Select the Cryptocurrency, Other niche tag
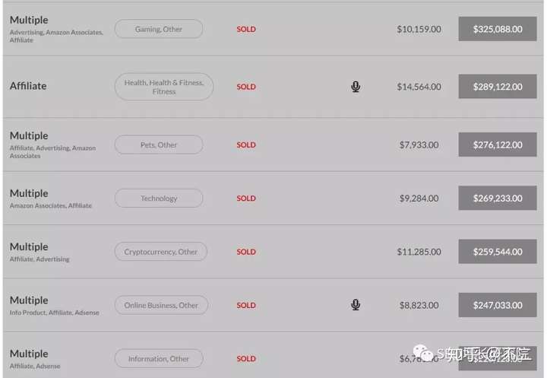547x378 pixels. [161, 252]
